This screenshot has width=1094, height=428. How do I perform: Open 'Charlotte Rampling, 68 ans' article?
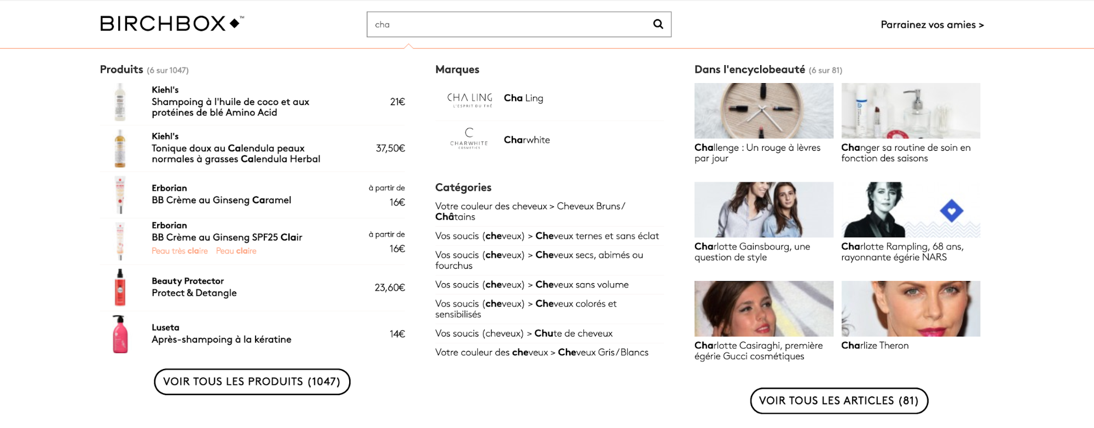point(902,252)
